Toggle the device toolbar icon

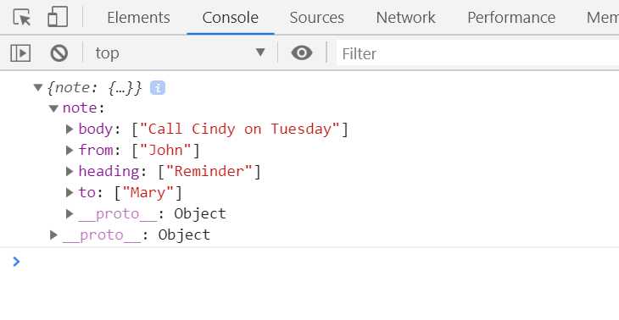coord(58,17)
